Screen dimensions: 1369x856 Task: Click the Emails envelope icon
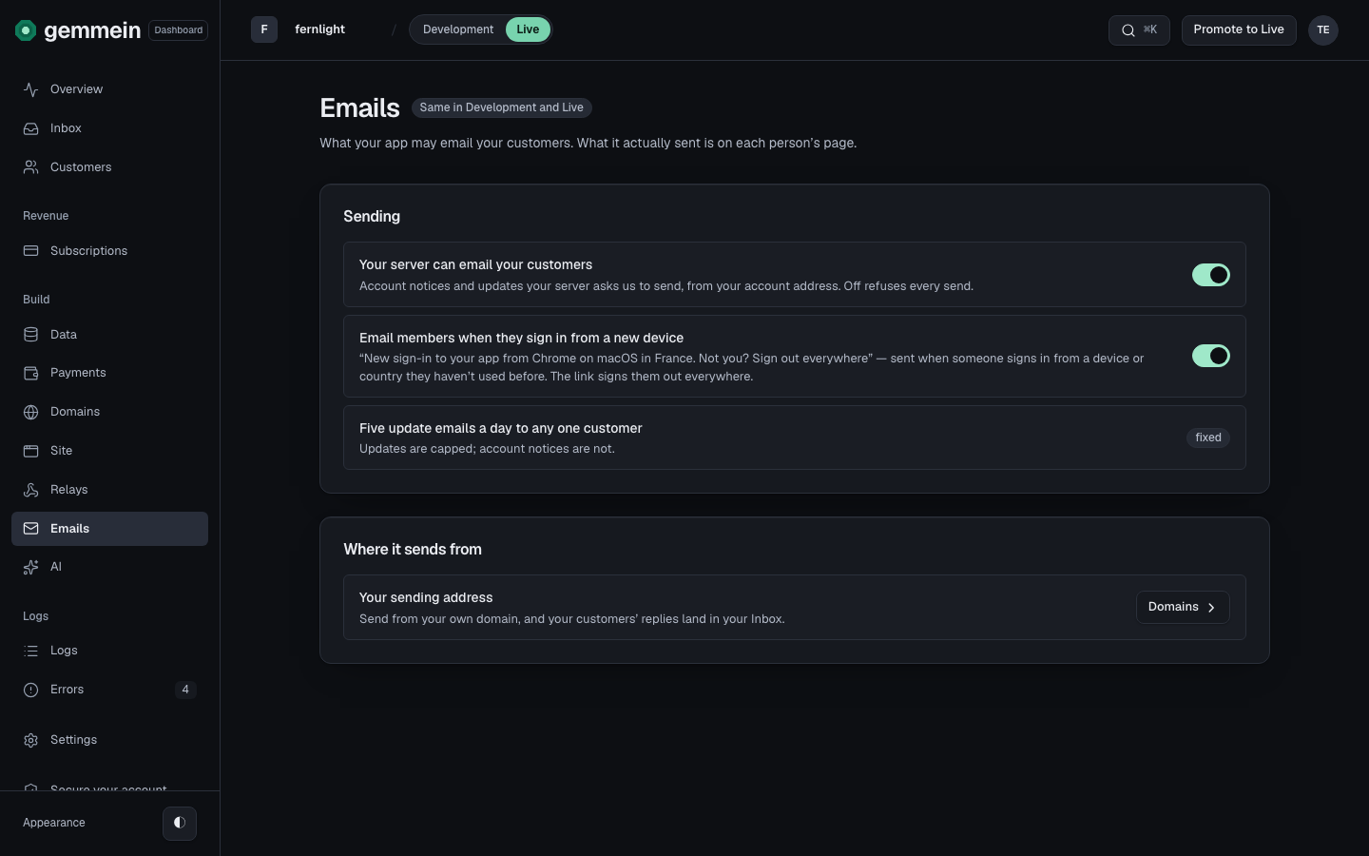click(x=31, y=529)
